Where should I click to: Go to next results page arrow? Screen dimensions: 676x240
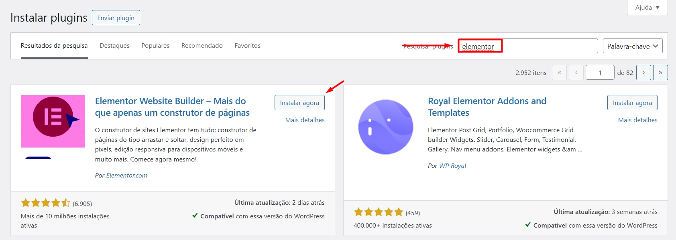(x=643, y=73)
